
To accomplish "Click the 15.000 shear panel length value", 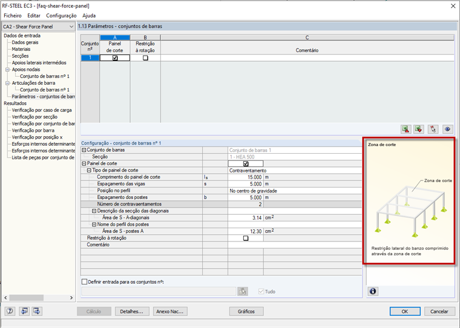I will pos(246,177).
